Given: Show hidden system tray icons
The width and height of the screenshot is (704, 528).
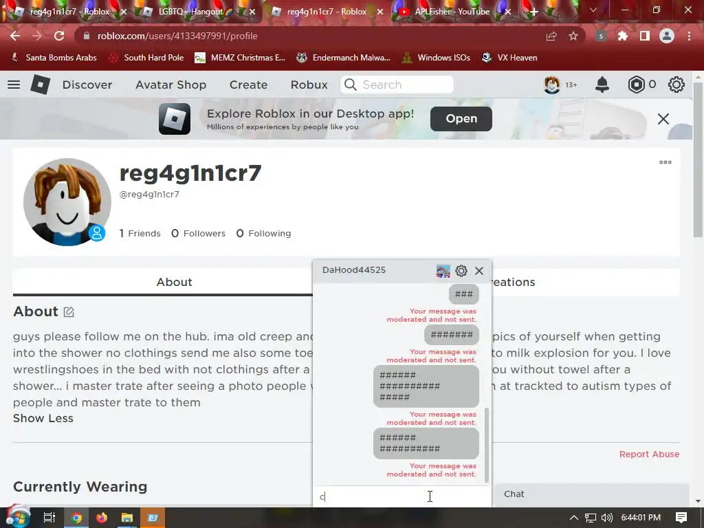Looking at the screenshot, I should [x=574, y=518].
